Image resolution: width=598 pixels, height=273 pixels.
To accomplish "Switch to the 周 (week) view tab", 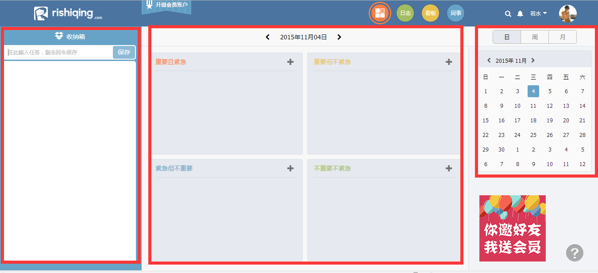I will [534, 37].
